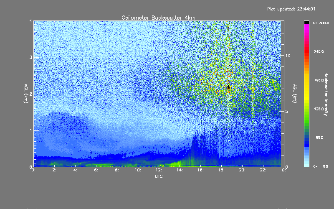Click the '240.0' color scale label
334x209 pixels.
(x=319, y=51)
